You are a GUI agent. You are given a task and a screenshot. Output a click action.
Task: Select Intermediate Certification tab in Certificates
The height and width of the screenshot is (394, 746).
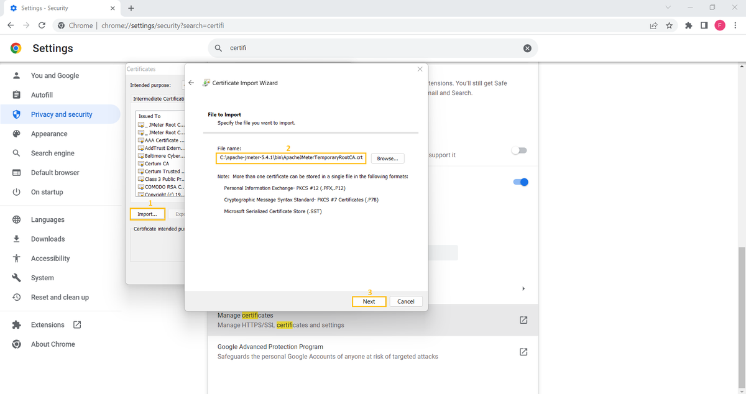(159, 99)
